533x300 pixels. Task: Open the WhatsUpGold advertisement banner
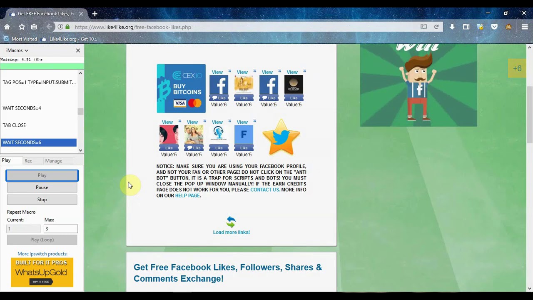(42, 272)
